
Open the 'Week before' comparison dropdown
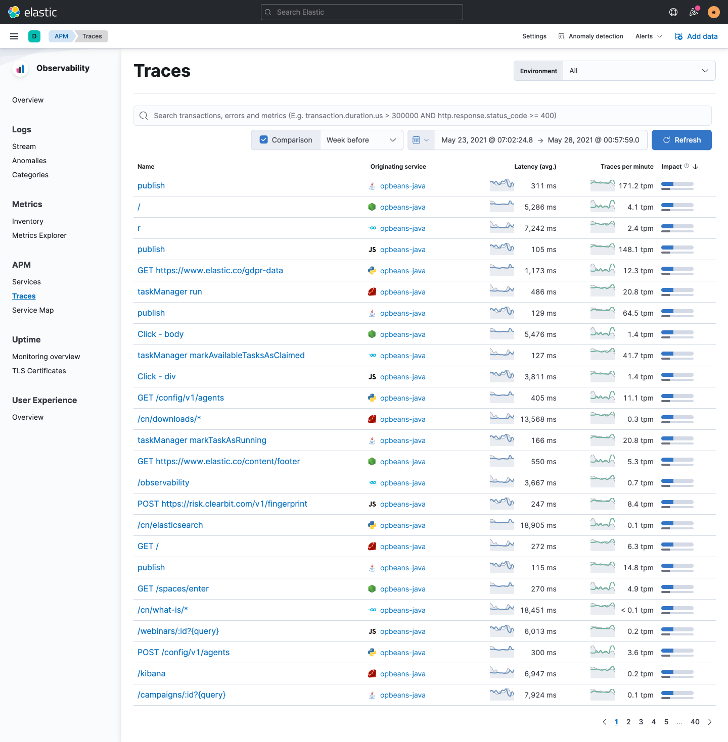coord(361,140)
